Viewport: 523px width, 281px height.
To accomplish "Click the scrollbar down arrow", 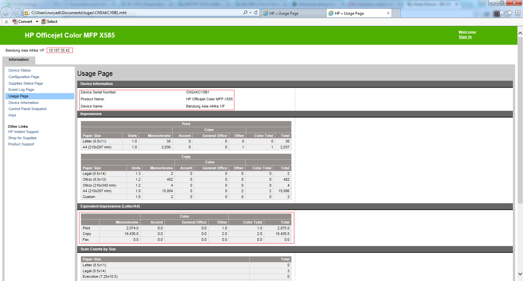I will coord(520,274).
